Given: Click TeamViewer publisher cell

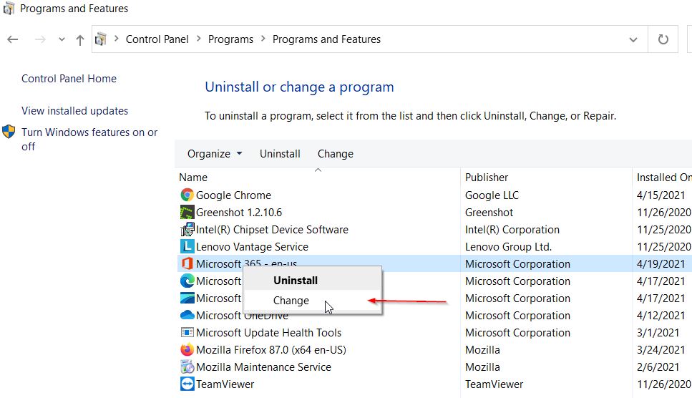Looking at the screenshot, I should point(494,384).
